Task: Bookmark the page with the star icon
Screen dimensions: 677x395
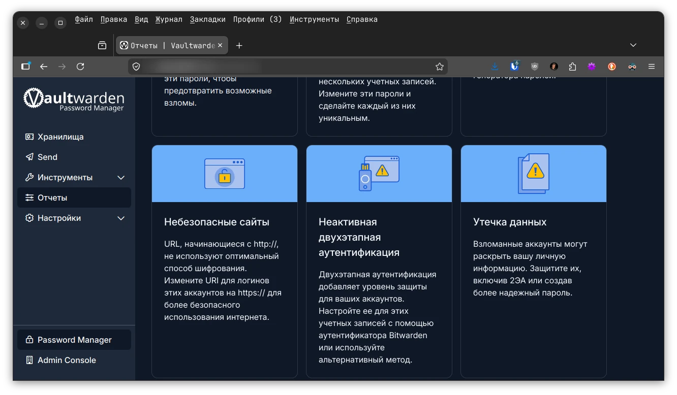Action: click(x=439, y=66)
